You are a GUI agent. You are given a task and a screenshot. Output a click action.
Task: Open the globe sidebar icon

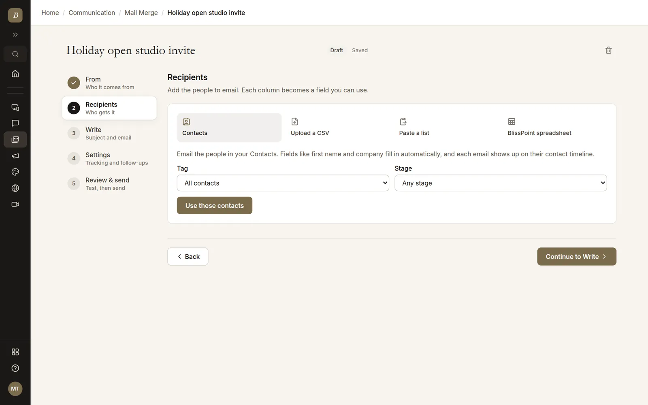tap(15, 188)
